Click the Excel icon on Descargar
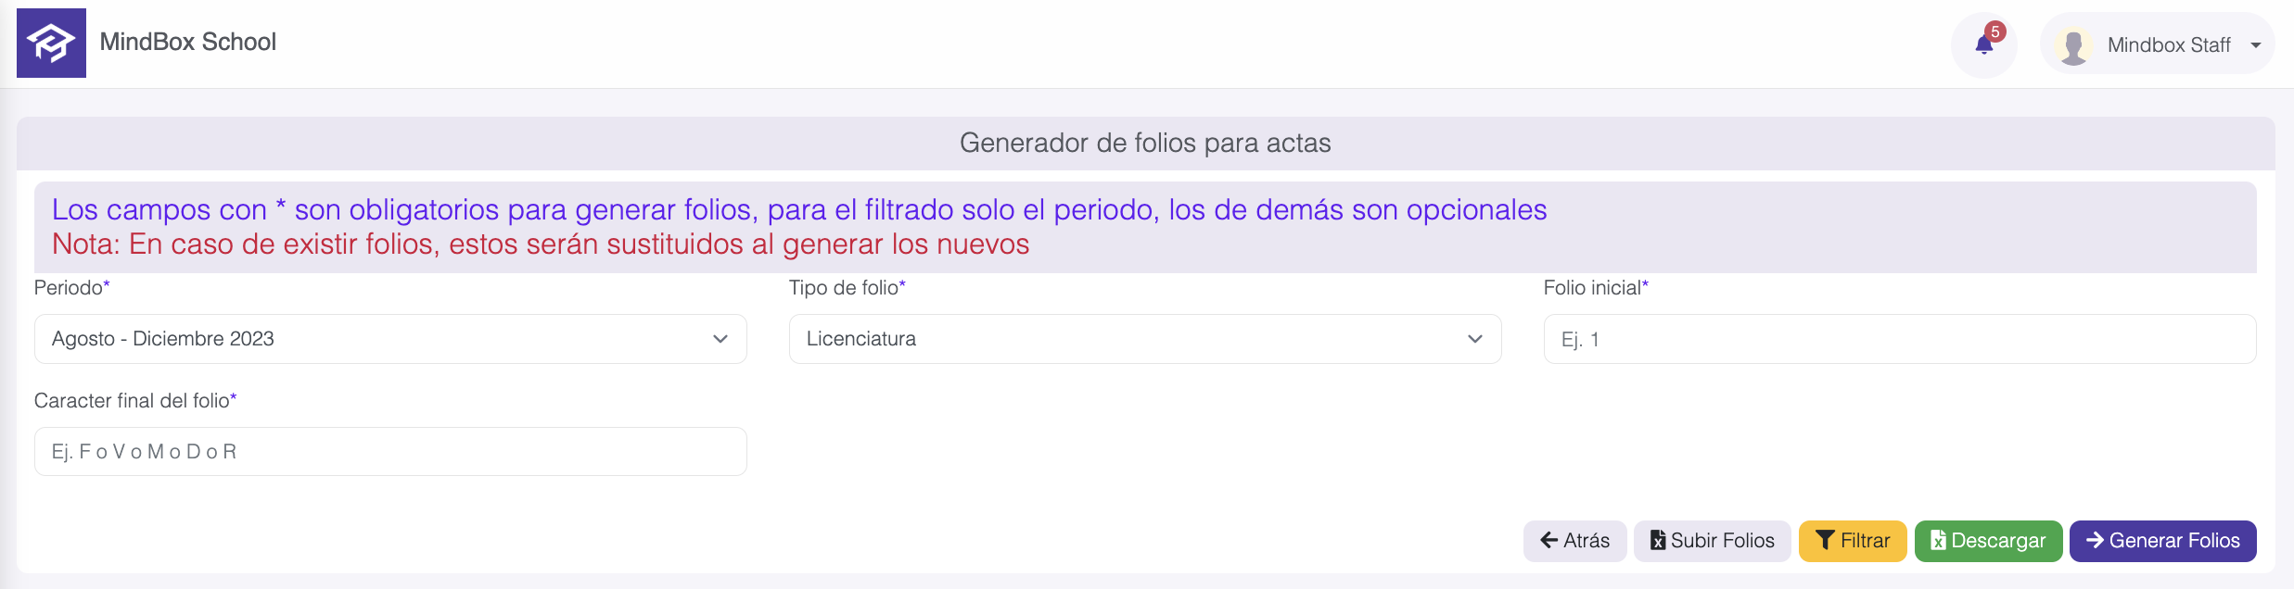2294x589 pixels. click(1939, 541)
